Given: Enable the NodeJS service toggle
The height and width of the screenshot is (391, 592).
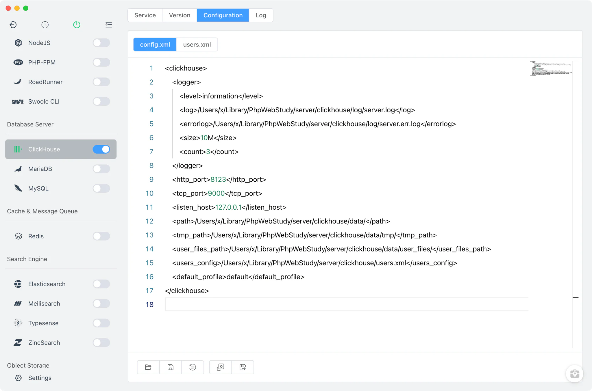Looking at the screenshot, I should coord(101,43).
